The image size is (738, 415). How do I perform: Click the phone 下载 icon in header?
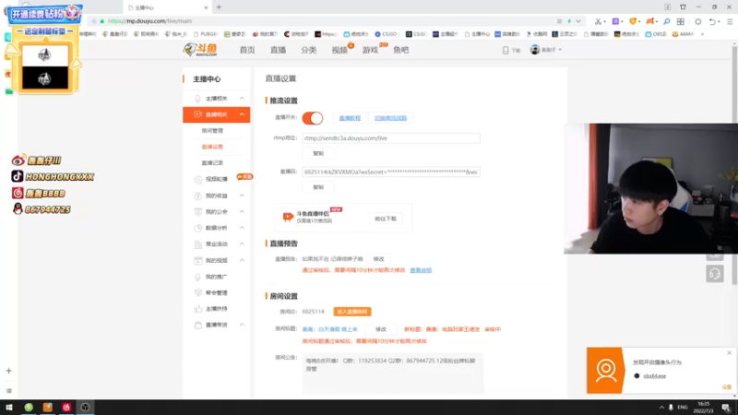coord(506,50)
